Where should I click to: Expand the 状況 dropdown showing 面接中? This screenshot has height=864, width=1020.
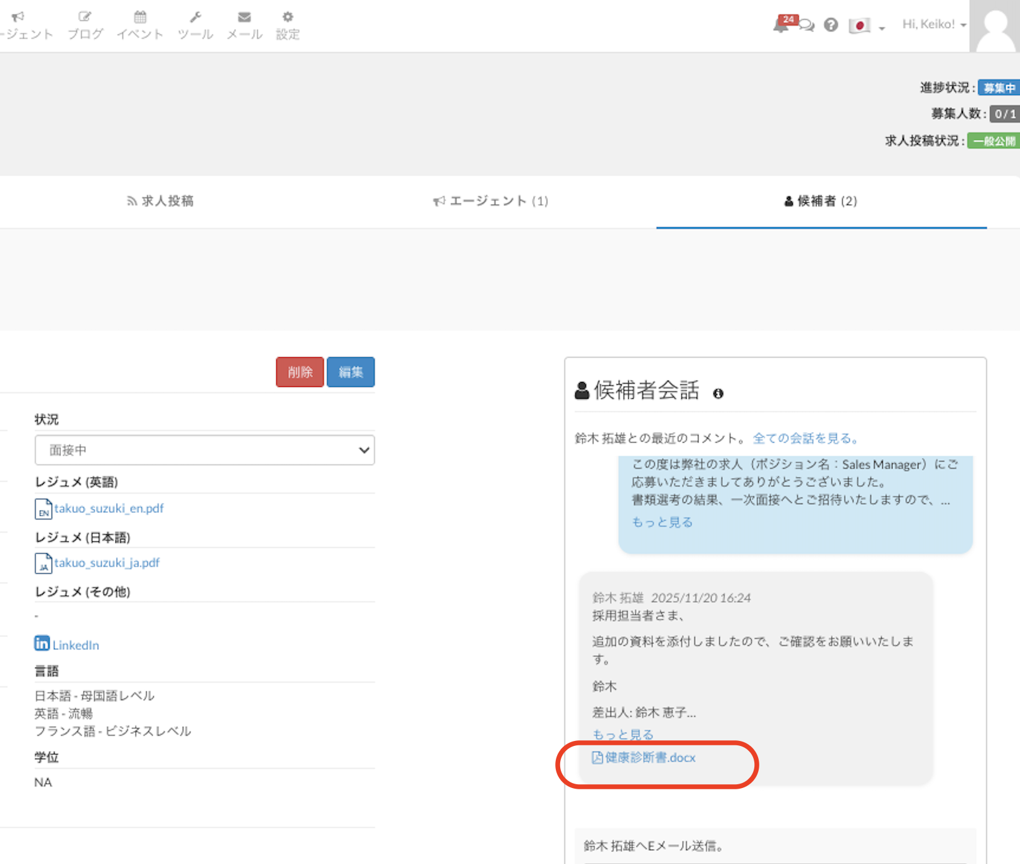(x=205, y=450)
